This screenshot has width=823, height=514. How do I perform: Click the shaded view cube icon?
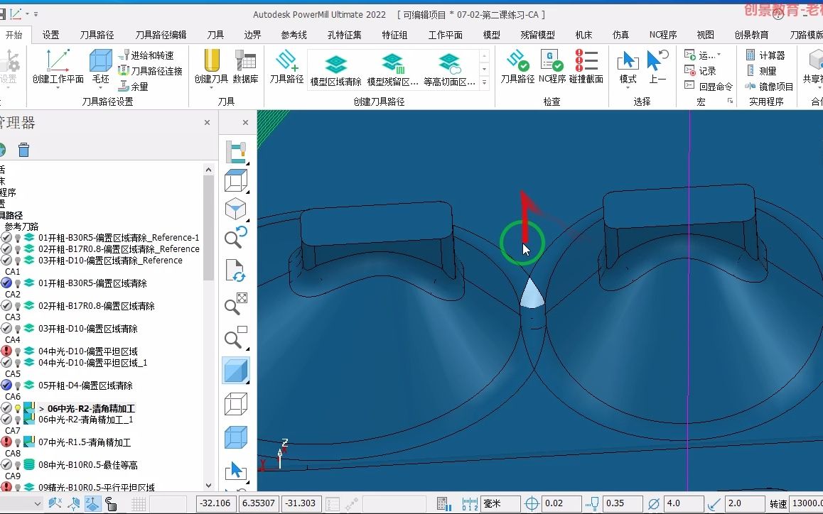[236, 371]
